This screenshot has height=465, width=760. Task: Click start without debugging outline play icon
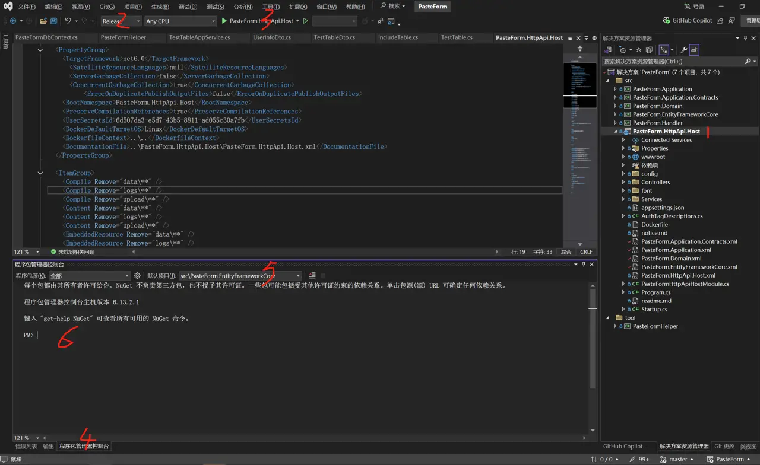pyautogui.click(x=306, y=21)
